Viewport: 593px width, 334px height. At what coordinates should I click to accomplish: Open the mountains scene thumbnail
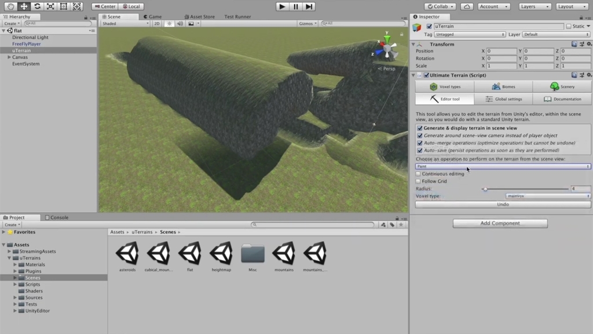(x=283, y=253)
